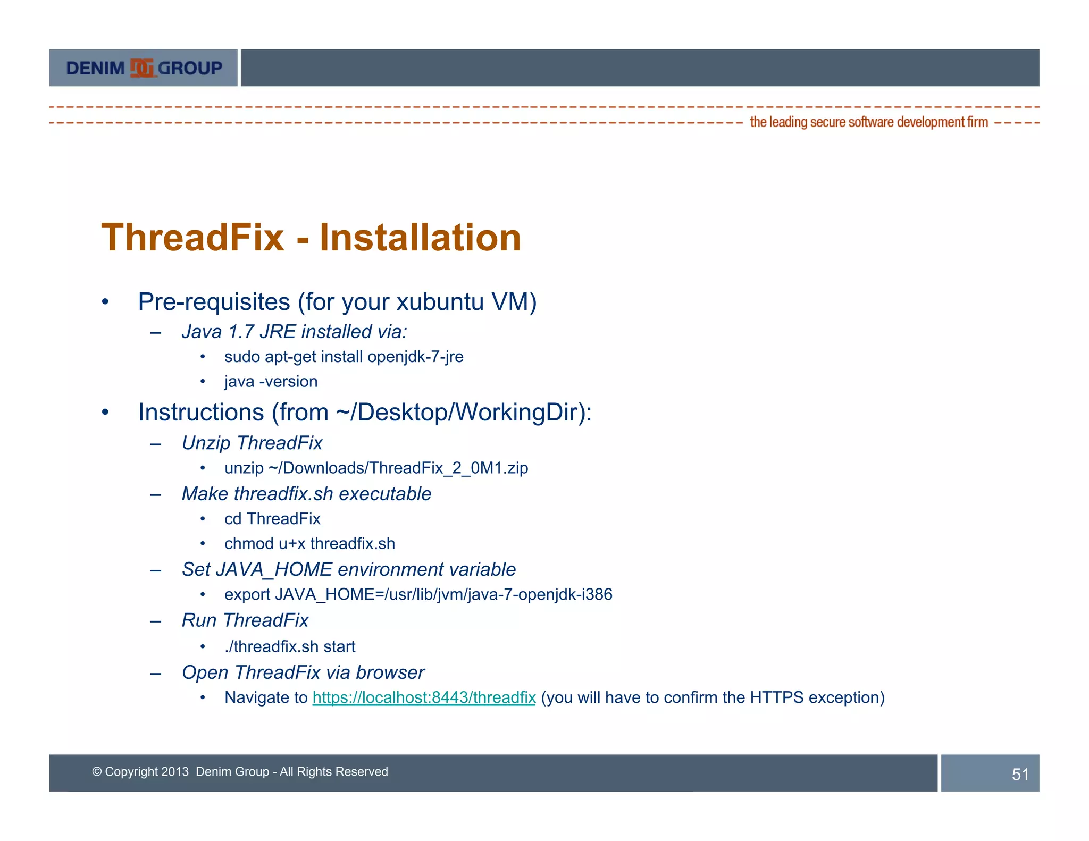The width and height of the screenshot is (1089, 841).
Task: Click the Denim Group logo
Action: 144,68
